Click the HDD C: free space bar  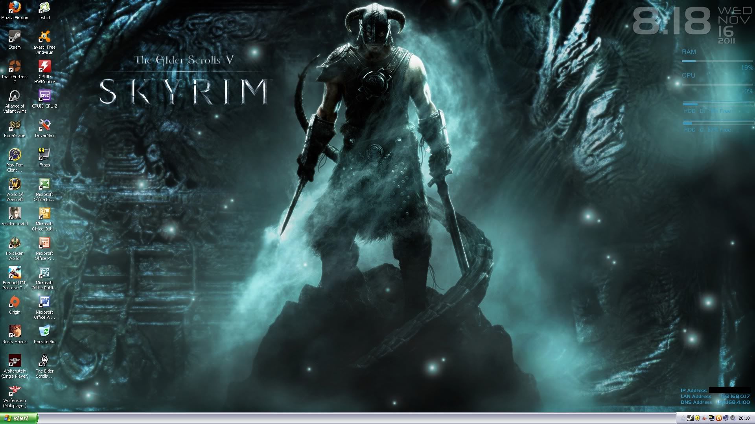(718, 123)
